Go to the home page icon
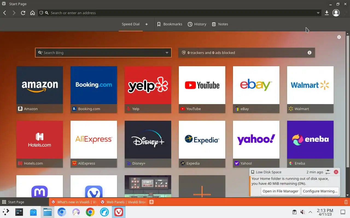This screenshot has width=350, height=218. [x=33, y=13]
